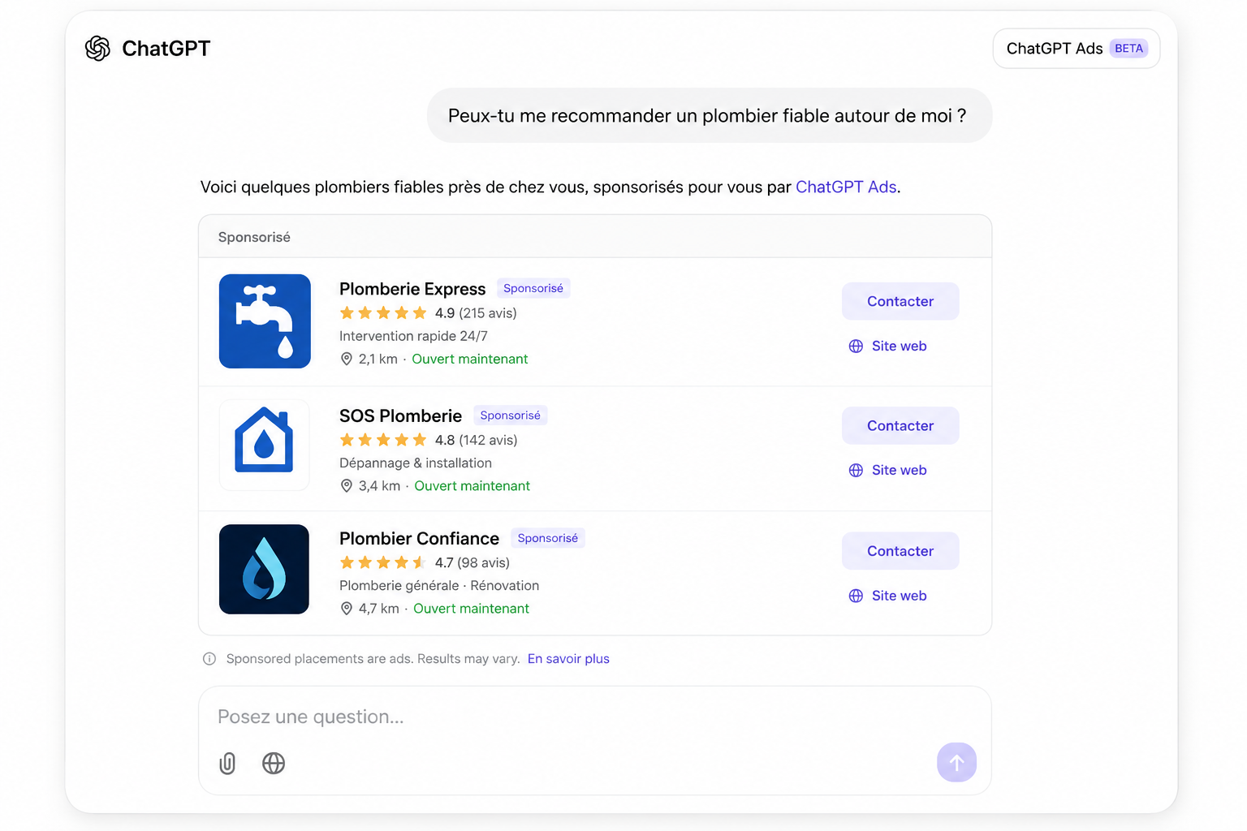Click "Plomberie générale · Rénovation" description

pos(439,585)
